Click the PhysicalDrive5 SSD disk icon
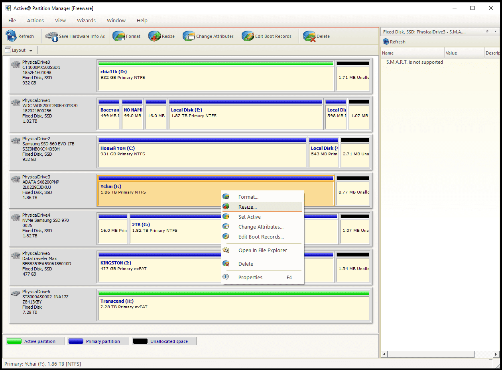The image size is (502, 370). click(x=16, y=255)
